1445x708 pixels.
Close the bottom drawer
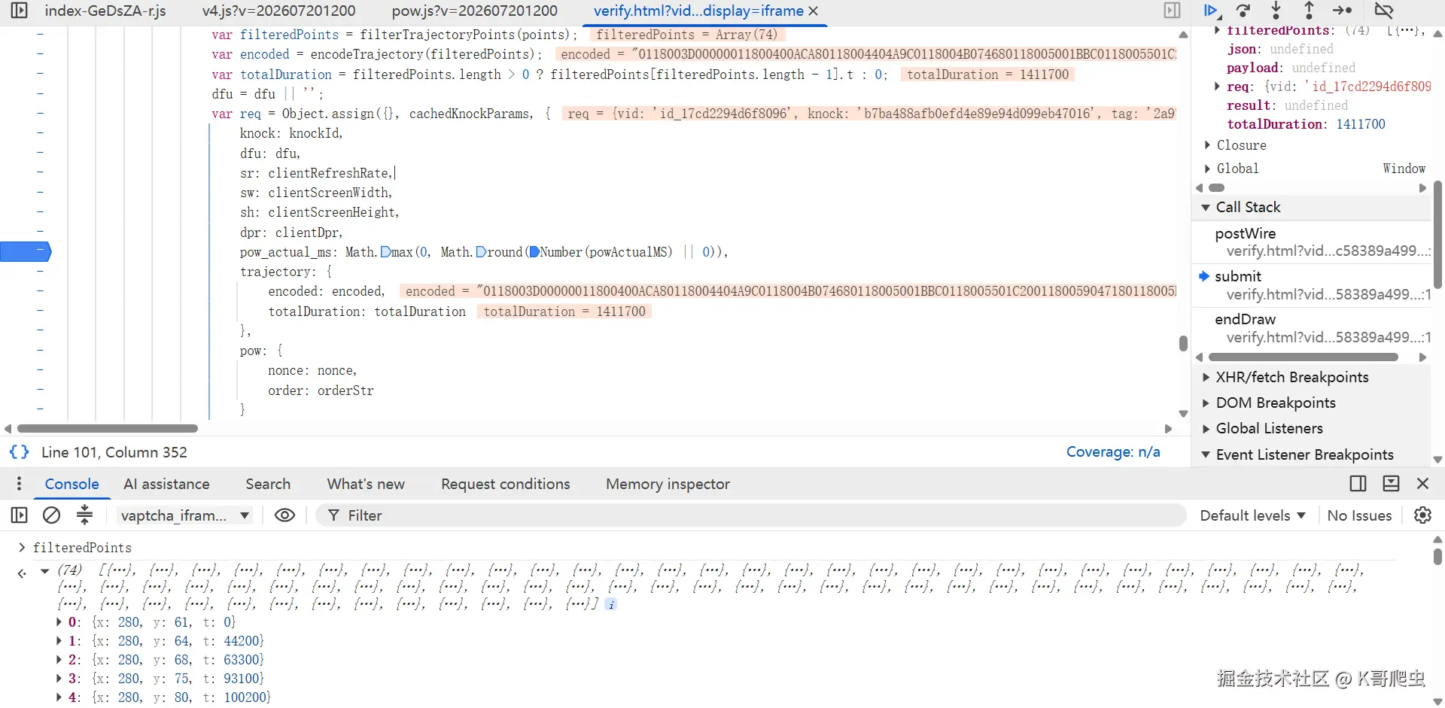pyautogui.click(x=1423, y=484)
